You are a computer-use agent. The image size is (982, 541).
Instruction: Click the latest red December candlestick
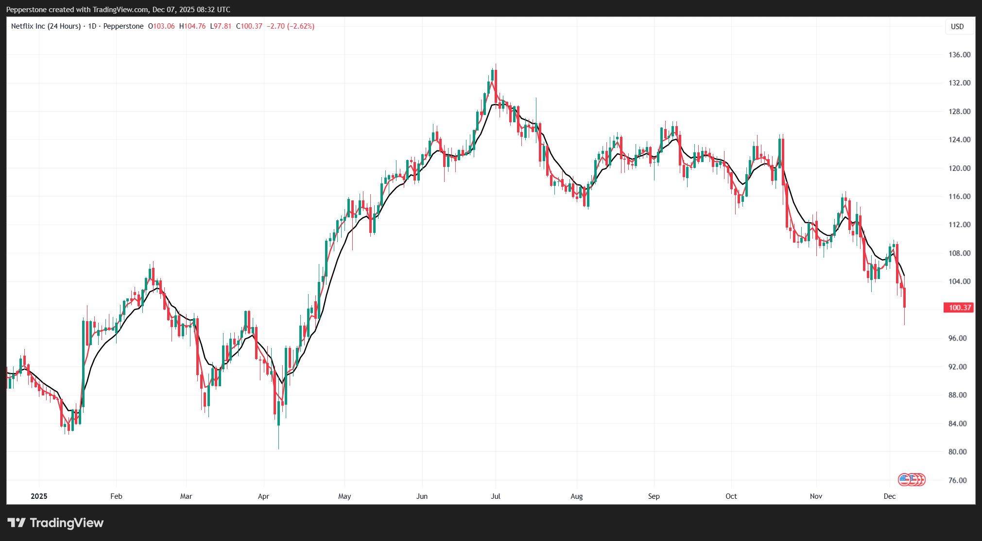(x=904, y=298)
